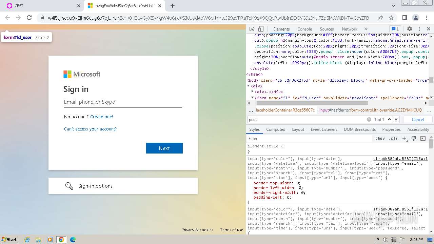The image size is (434, 244).
Task: Open Privacy & cookies link
Action: pos(197,229)
